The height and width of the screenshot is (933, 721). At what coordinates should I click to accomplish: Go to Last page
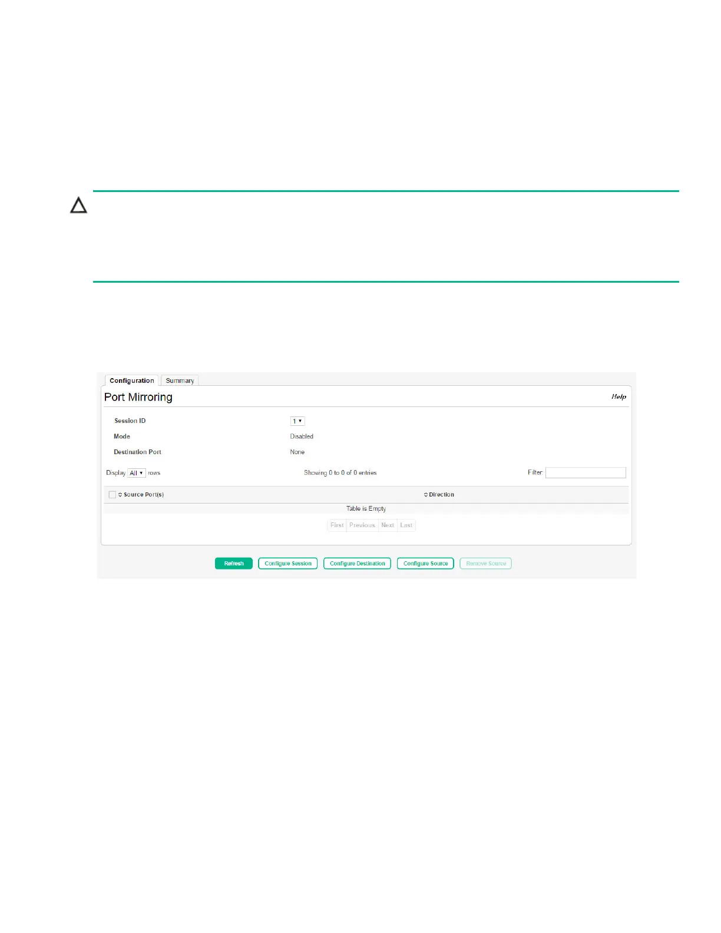point(406,525)
